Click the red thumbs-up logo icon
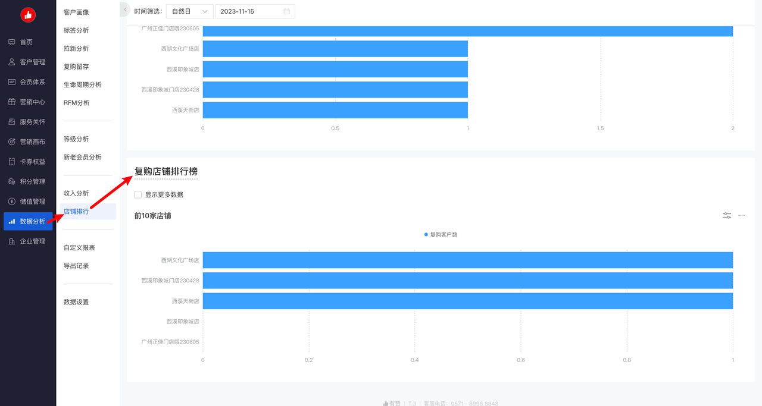 click(x=28, y=15)
